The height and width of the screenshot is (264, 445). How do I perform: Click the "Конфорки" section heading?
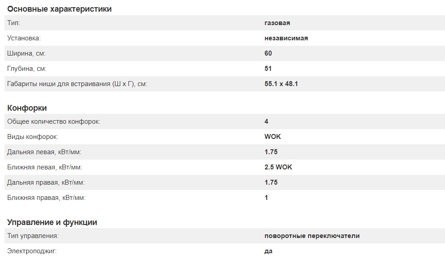(27, 108)
